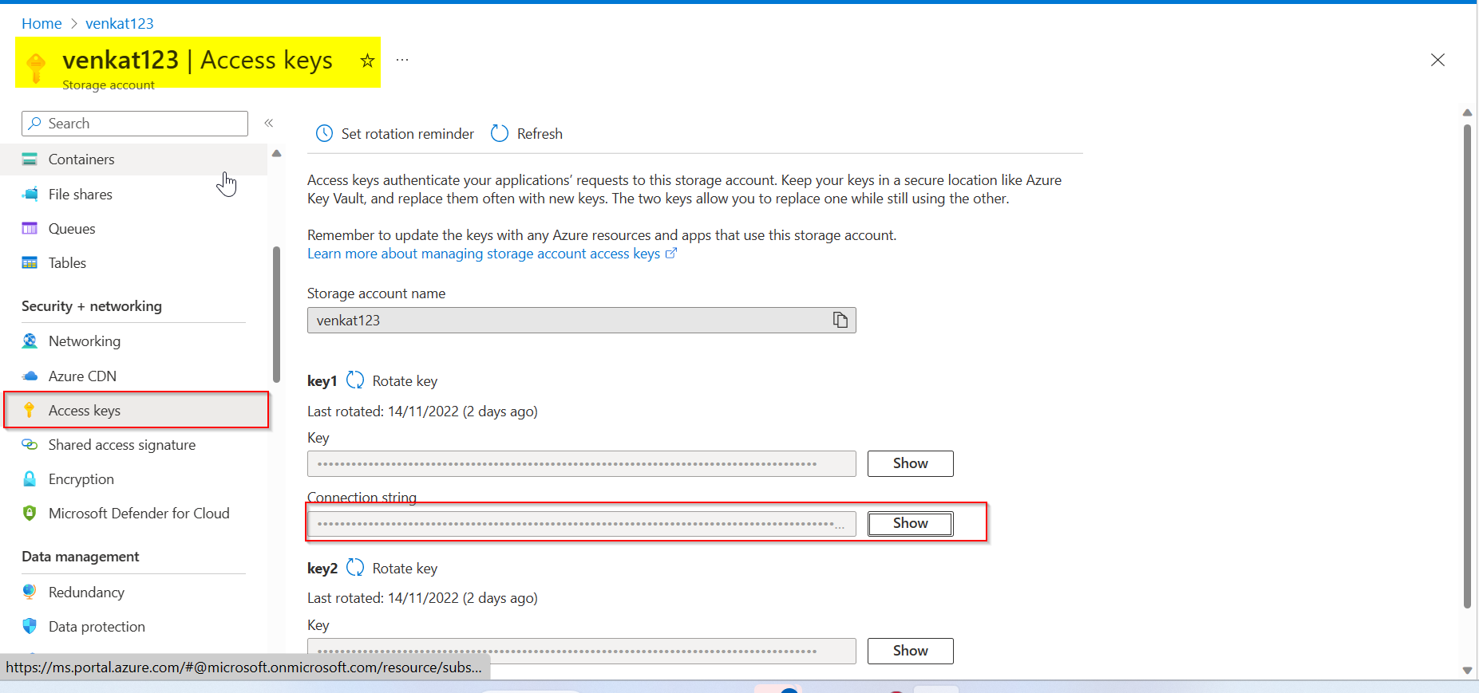Open the more options ellipsis menu

(x=402, y=61)
